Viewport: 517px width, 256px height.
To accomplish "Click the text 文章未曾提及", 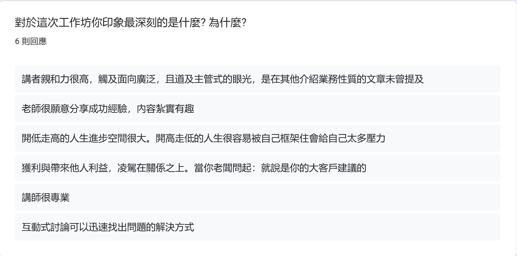I will coord(395,79).
